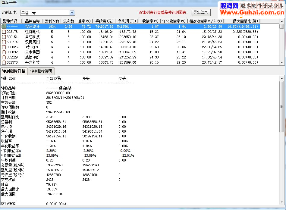The height and width of the screenshot is (210, 286).
Task: Select the 综合统计 summary row
Action: coord(130,27)
